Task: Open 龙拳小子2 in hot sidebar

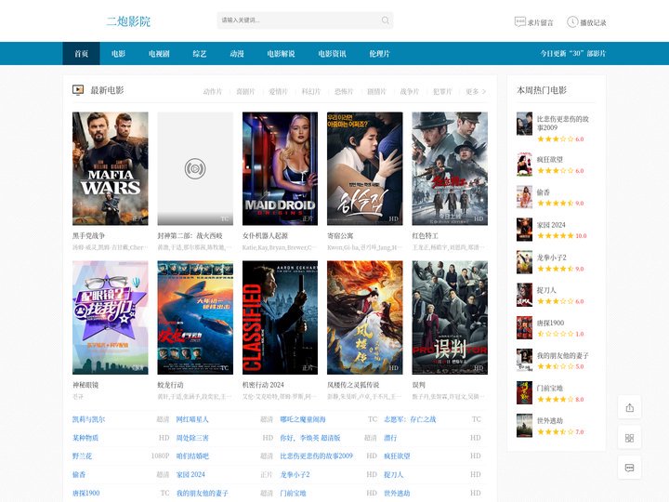Action: click(551, 258)
